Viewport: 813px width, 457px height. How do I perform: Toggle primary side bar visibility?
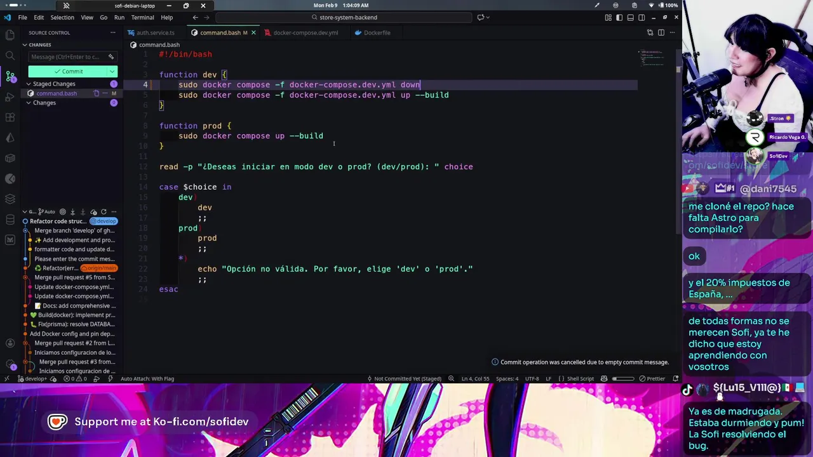coord(619,17)
